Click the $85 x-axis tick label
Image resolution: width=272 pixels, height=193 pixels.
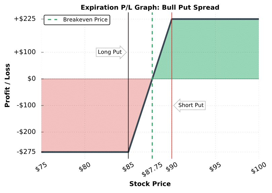pos(128,167)
